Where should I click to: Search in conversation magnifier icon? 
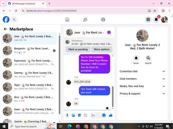tap(148, 58)
